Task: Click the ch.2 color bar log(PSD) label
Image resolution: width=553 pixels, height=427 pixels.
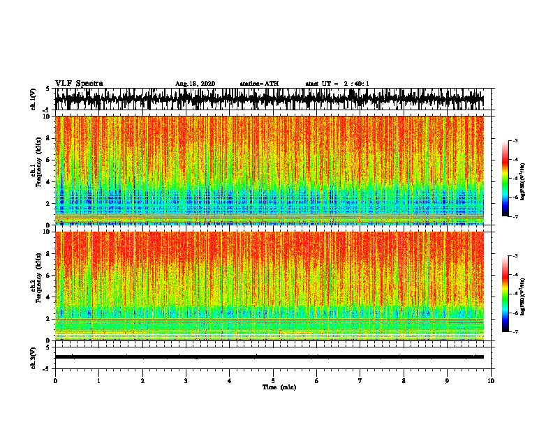Action: point(522,297)
